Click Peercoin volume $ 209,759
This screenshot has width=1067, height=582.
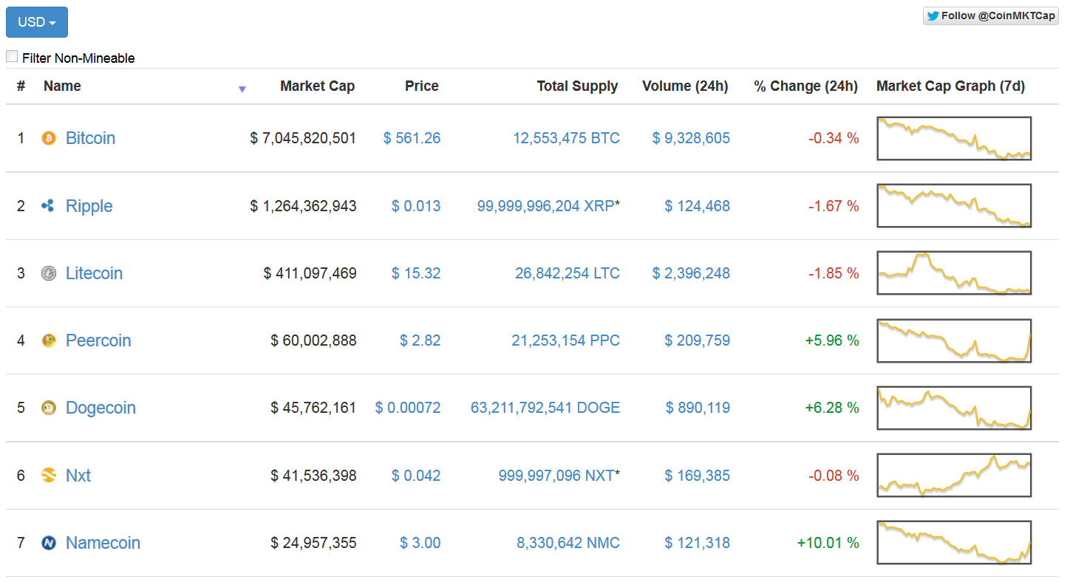pyautogui.click(x=697, y=340)
